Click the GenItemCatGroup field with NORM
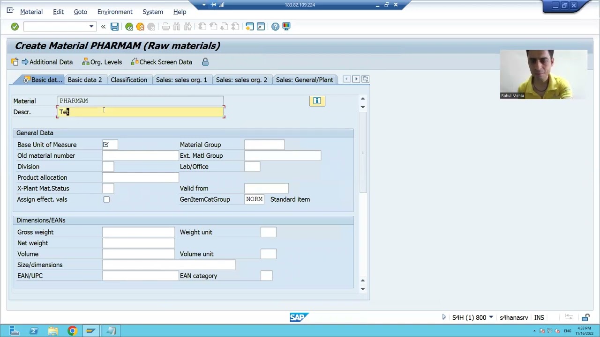Viewport: 600px width, 337px height. click(x=255, y=199)
